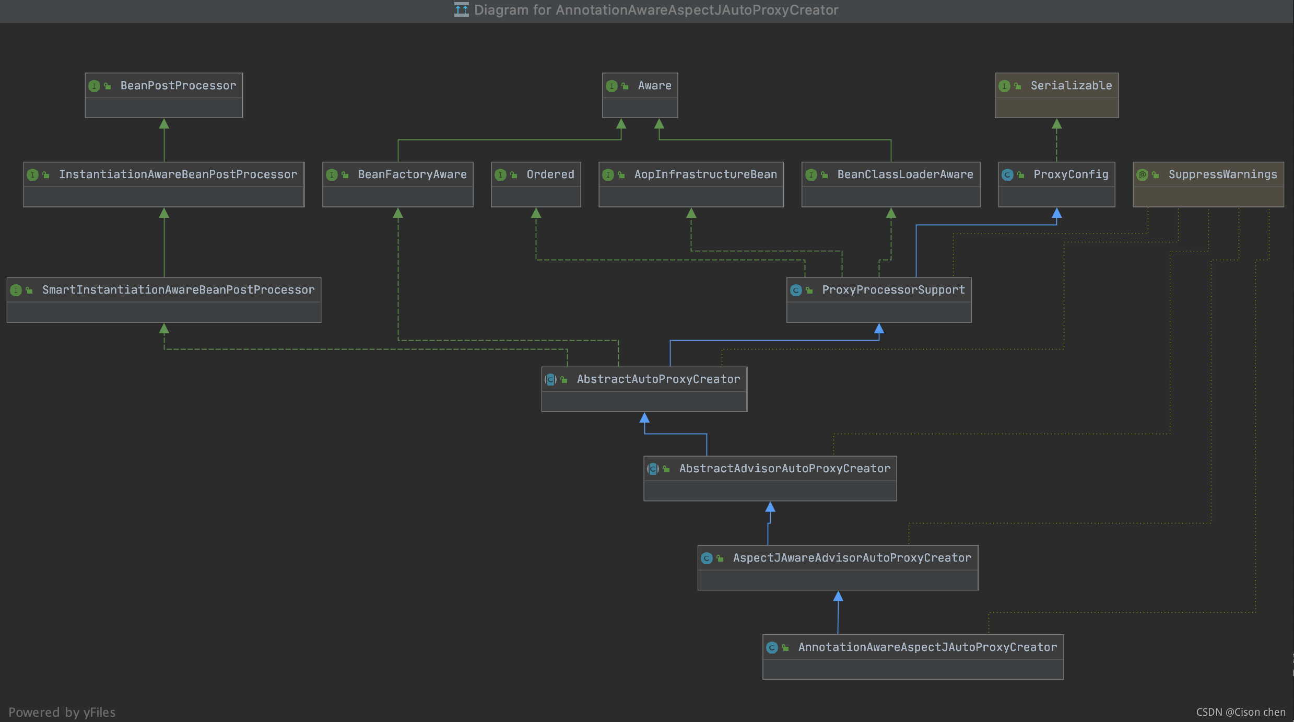Click the annotation icon on SuppressWarnings node
Screen dimensions: 1294x722
click(1142, 175)
